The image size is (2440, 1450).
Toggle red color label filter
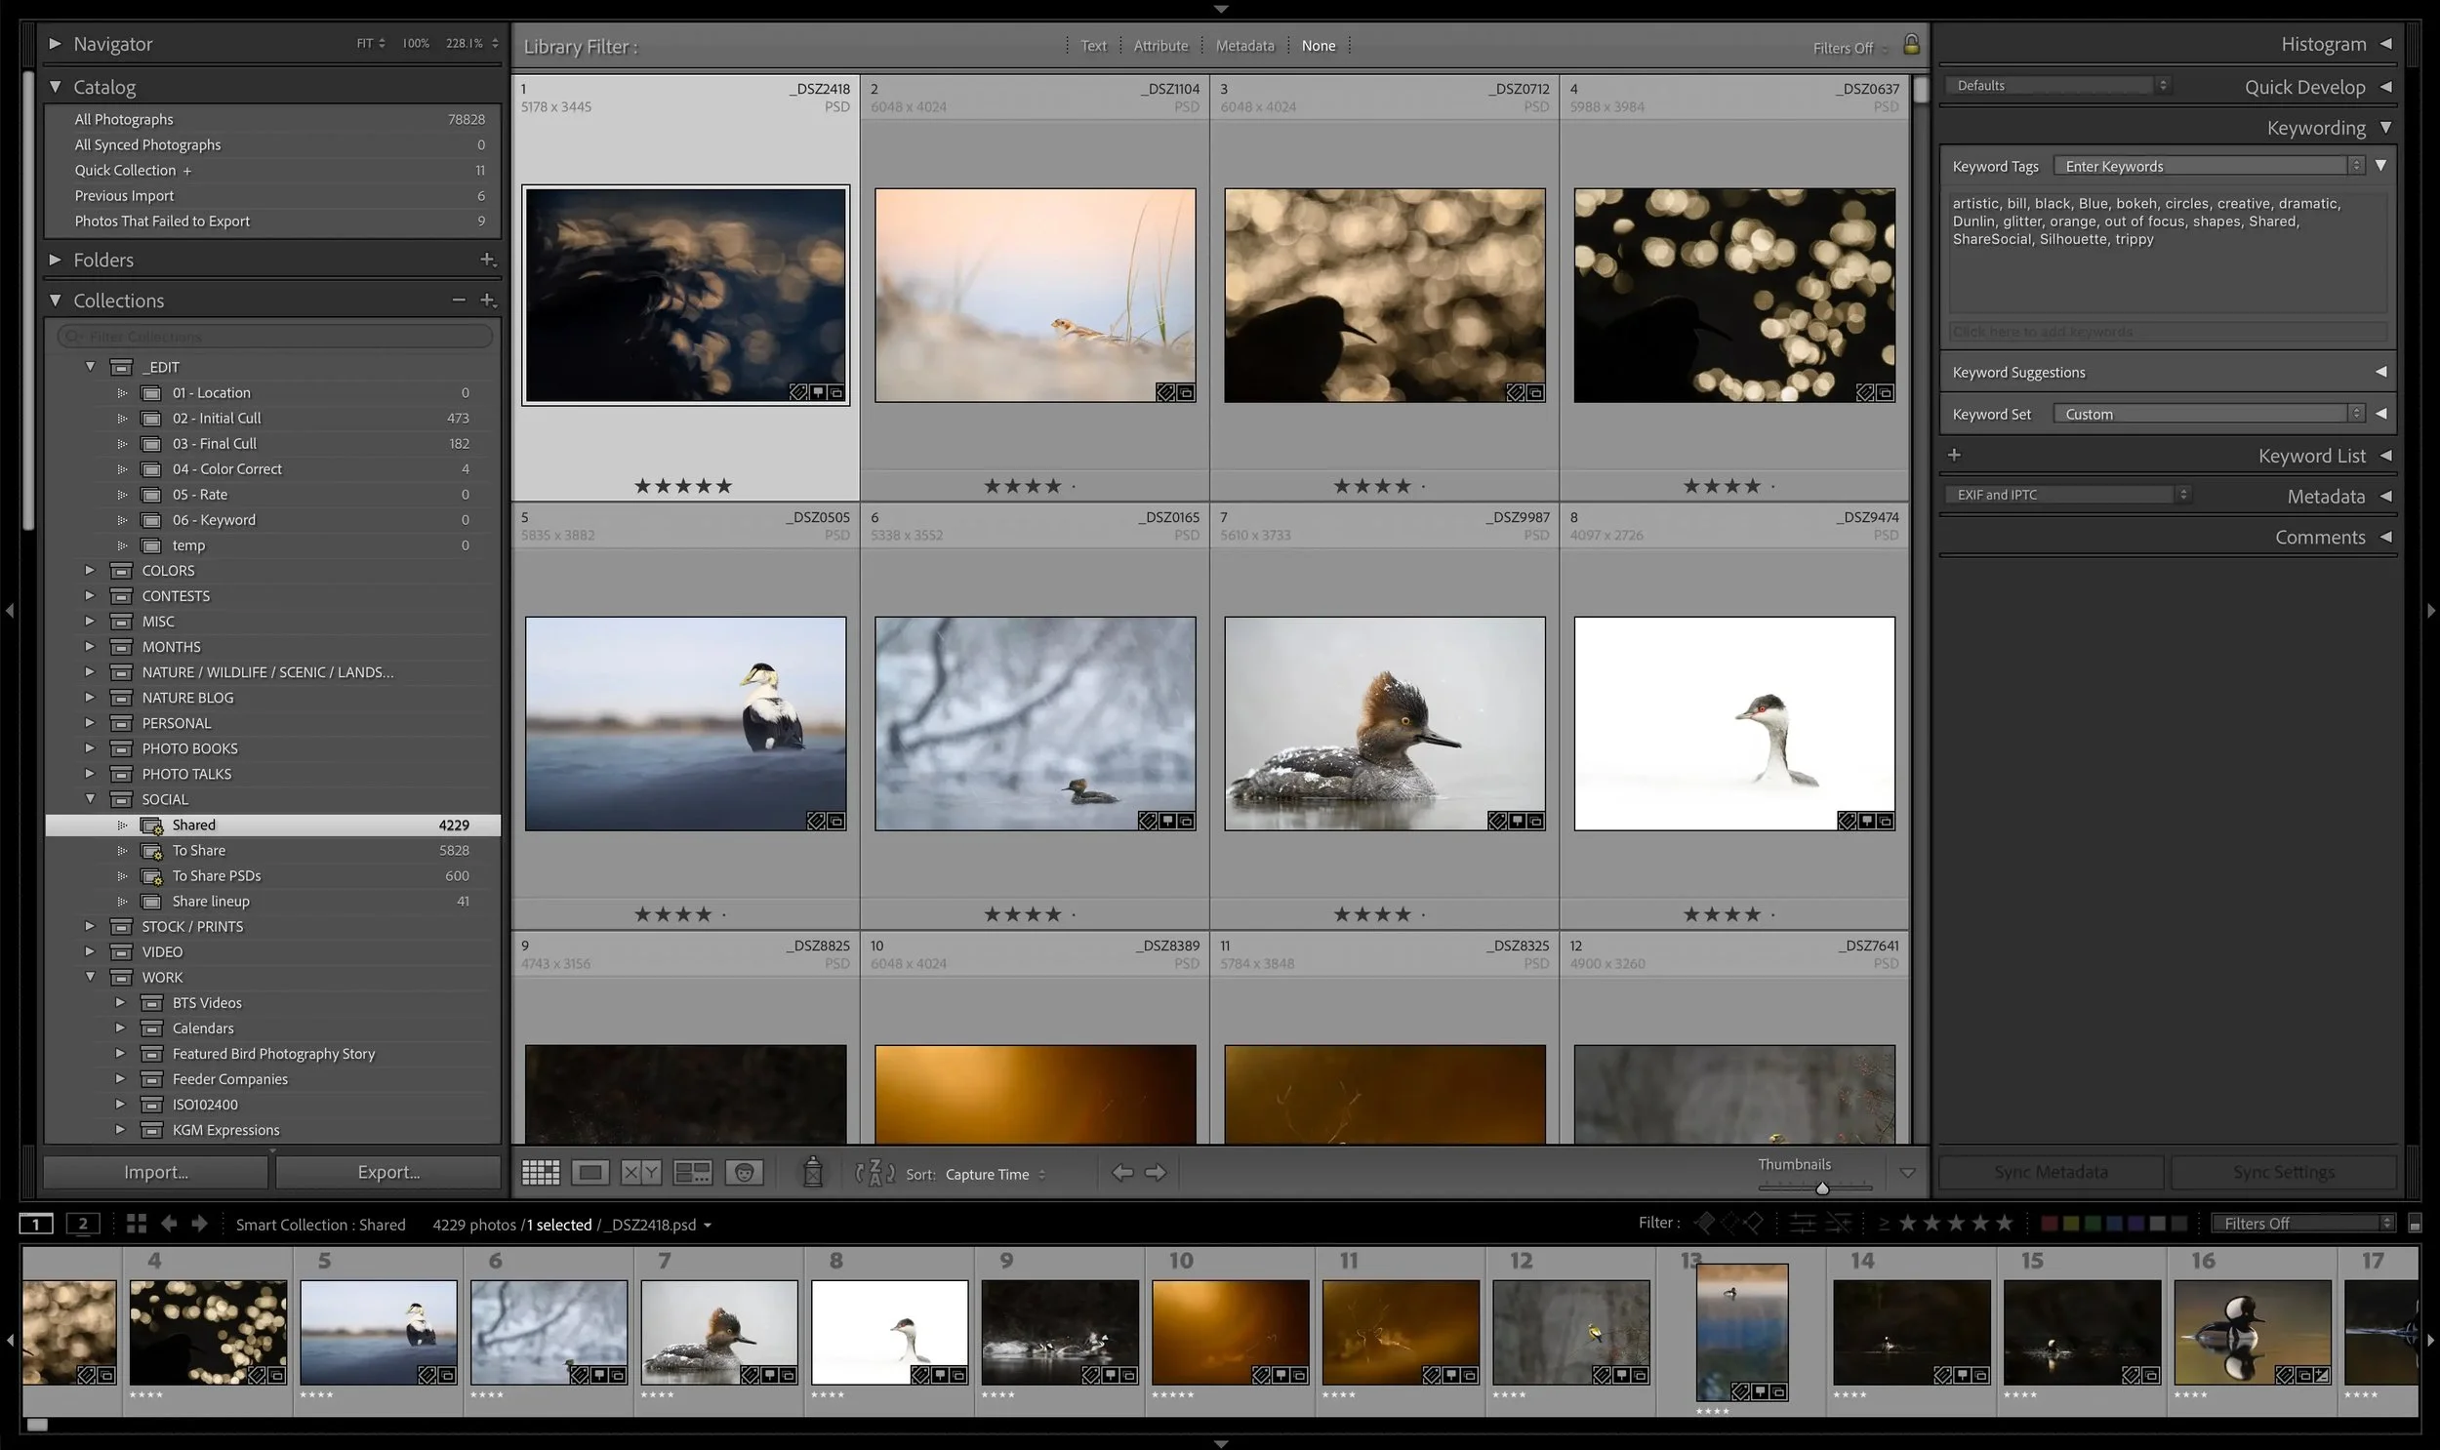coord(2050,1225)
